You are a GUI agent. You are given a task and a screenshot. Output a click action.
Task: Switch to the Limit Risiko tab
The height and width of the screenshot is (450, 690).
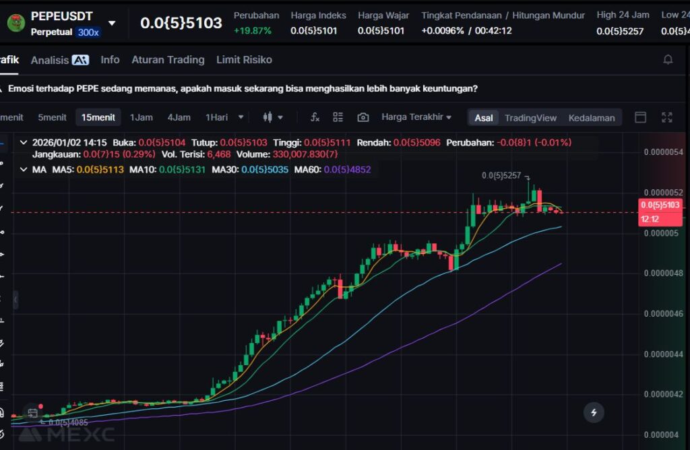[244, 60]
